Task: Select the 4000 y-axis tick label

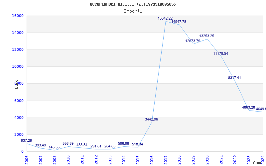Action: pos(19,118)
